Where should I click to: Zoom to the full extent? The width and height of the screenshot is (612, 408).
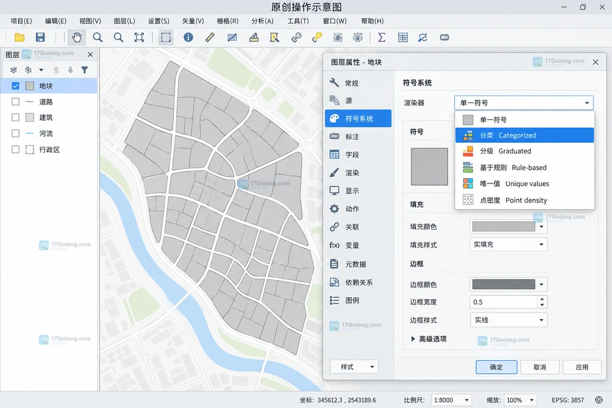click(x=139, y=38)
